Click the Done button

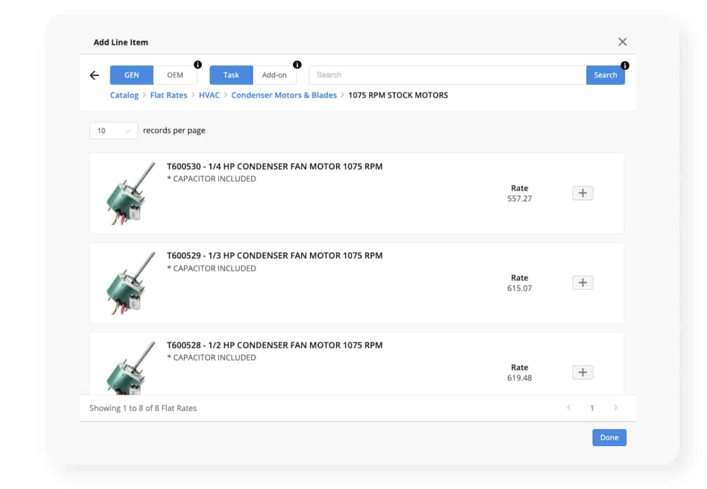[x=609, y=437]
